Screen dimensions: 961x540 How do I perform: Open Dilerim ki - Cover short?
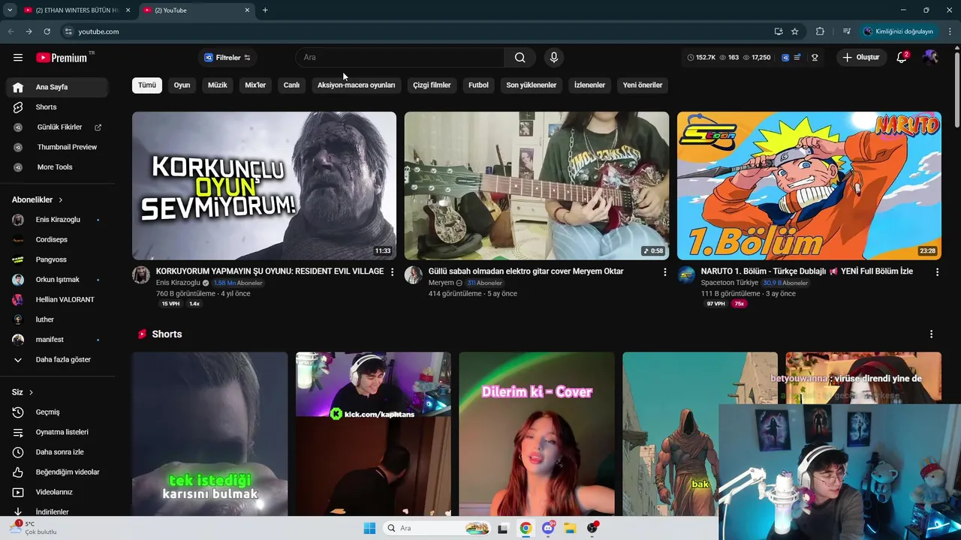click(537, 434)
